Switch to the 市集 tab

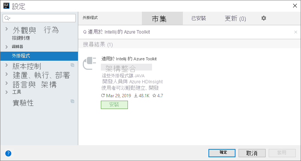[162, 18]
